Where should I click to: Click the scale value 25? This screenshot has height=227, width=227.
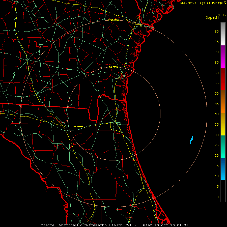pyautogui.click(x=217, y=145)
